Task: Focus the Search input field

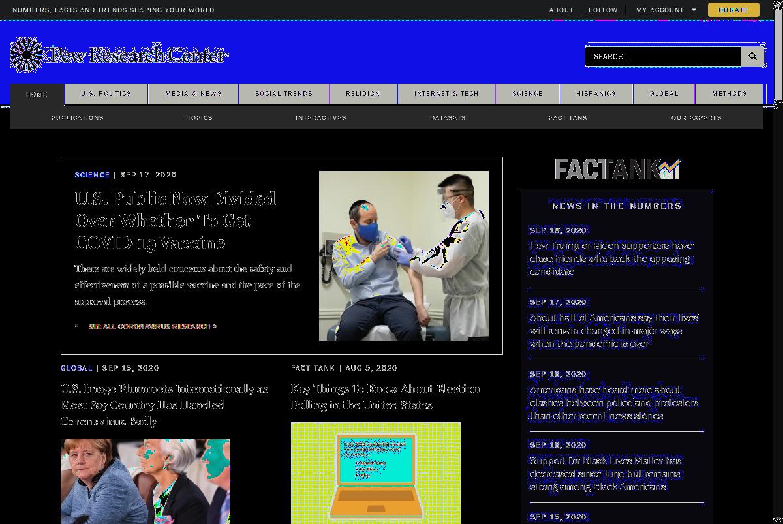Action: 663,57
